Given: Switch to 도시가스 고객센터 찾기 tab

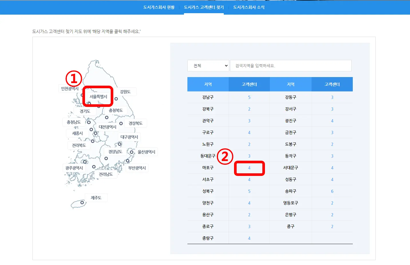Looking at the screenshot, I should [x=204, y=7].
